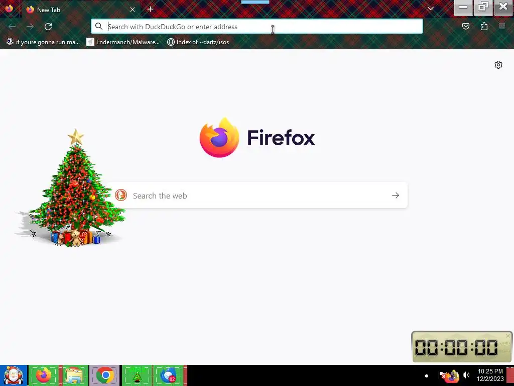Close the stopwatch timer widget
514x386 pixels.
[508, 336]
